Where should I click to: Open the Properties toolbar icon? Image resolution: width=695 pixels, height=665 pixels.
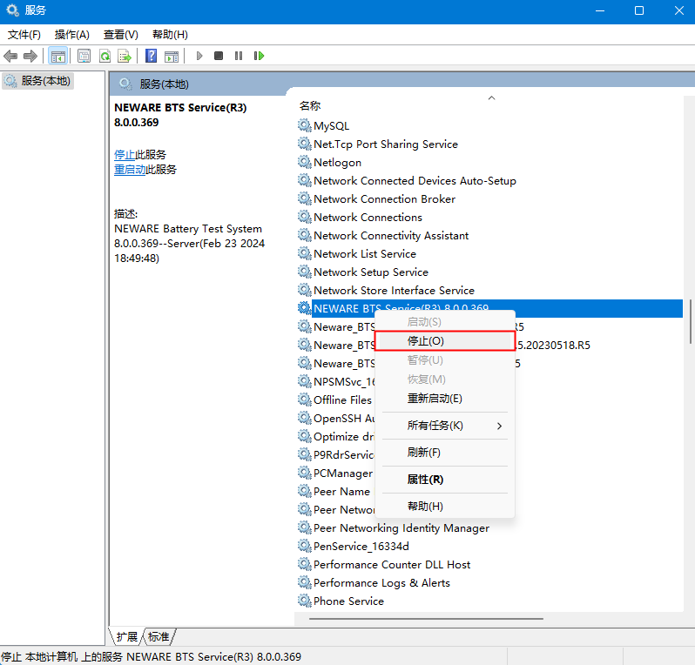click(84, 57)
